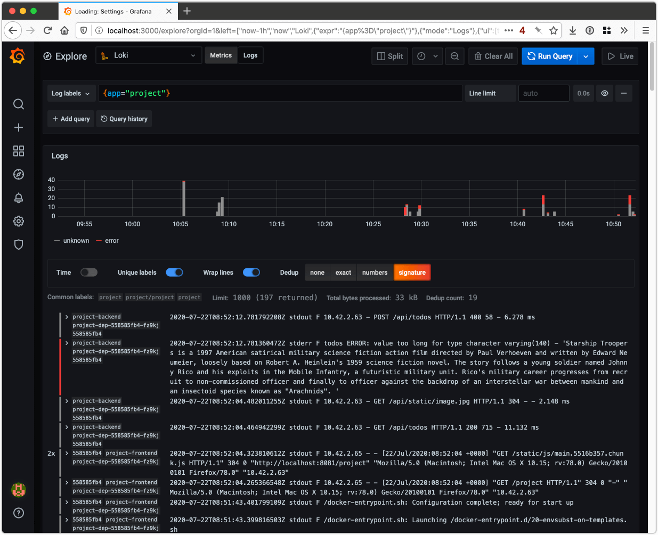658x535 pixels.
Task: Click the browser address bar URL
Action: click(x=303, y=30)
